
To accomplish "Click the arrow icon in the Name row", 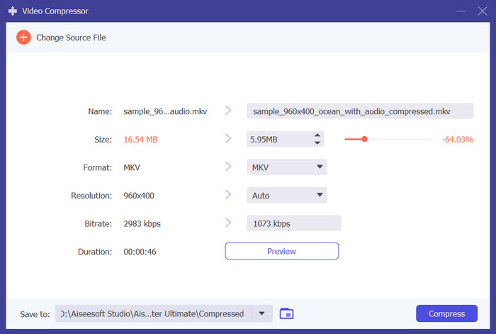I will pyautogui.click(x=228, y=111).
